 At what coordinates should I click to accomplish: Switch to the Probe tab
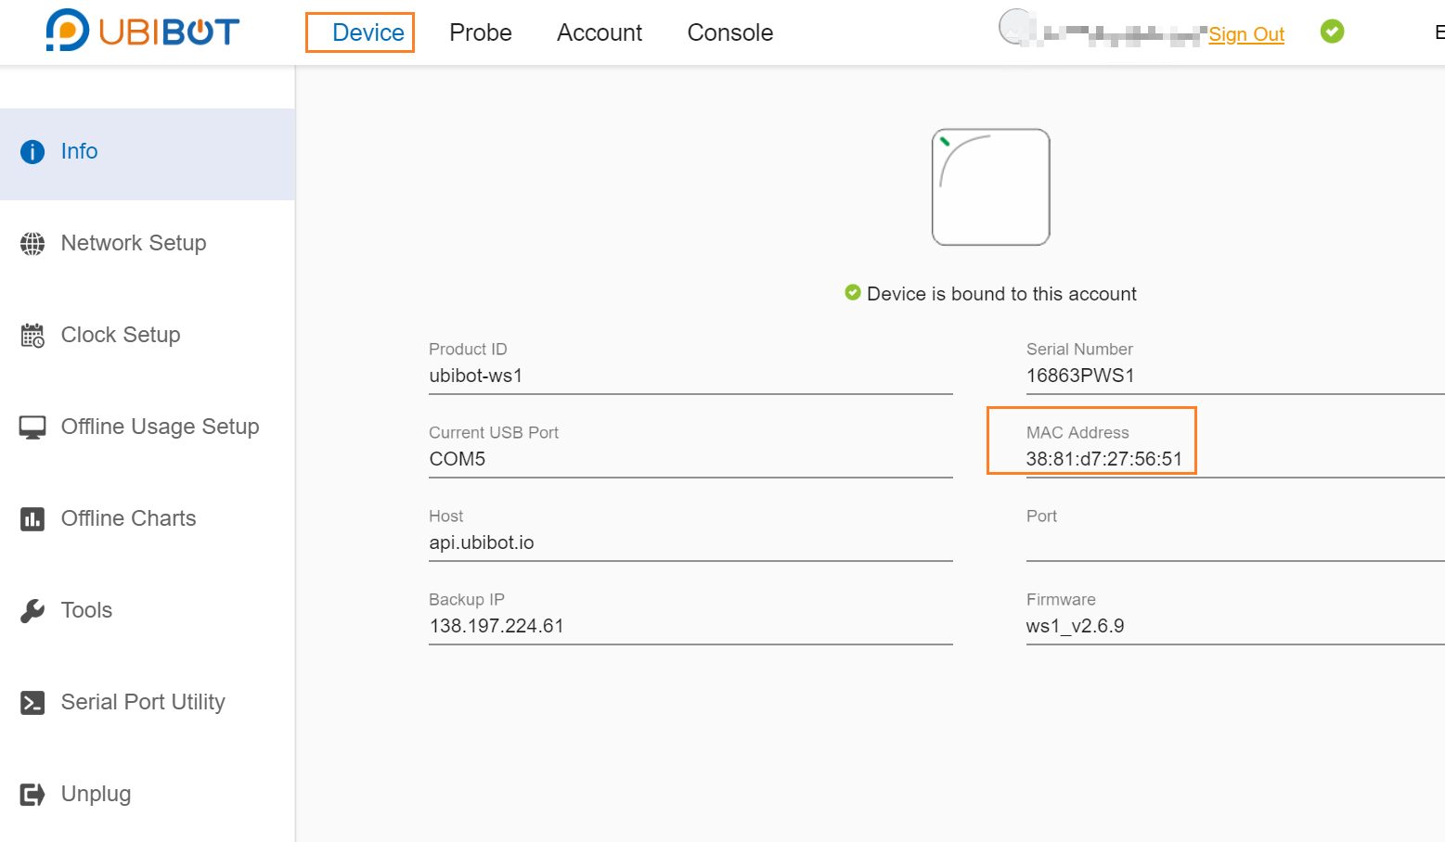[x=481, y=32]
